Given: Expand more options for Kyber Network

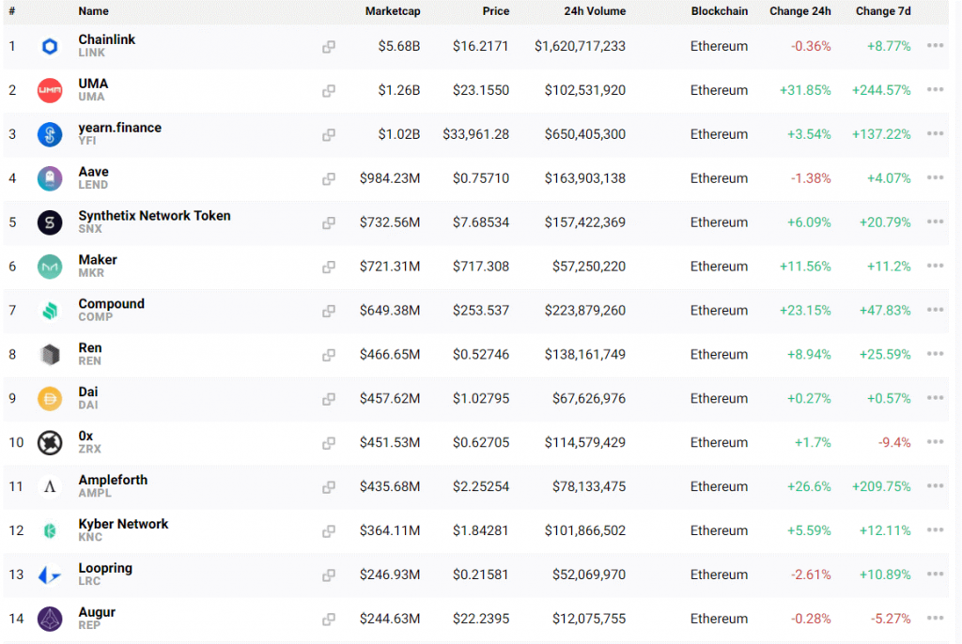Looking at the screenshot, I should tap(935, 530).
